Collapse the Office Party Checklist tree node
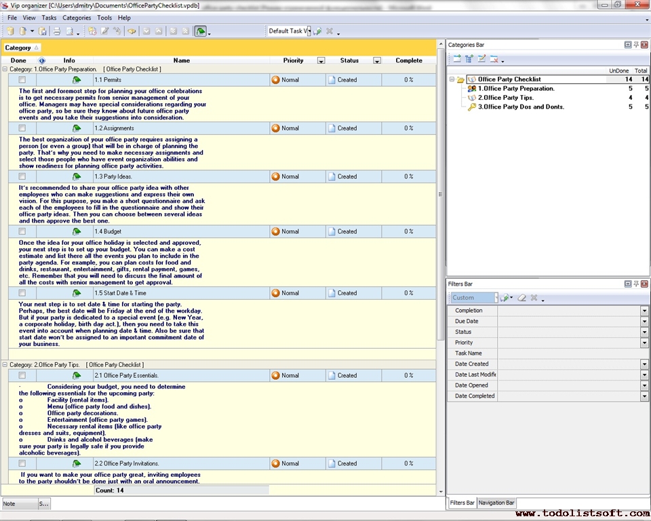This screenshot has width=651, height=521. coord(452,79)
